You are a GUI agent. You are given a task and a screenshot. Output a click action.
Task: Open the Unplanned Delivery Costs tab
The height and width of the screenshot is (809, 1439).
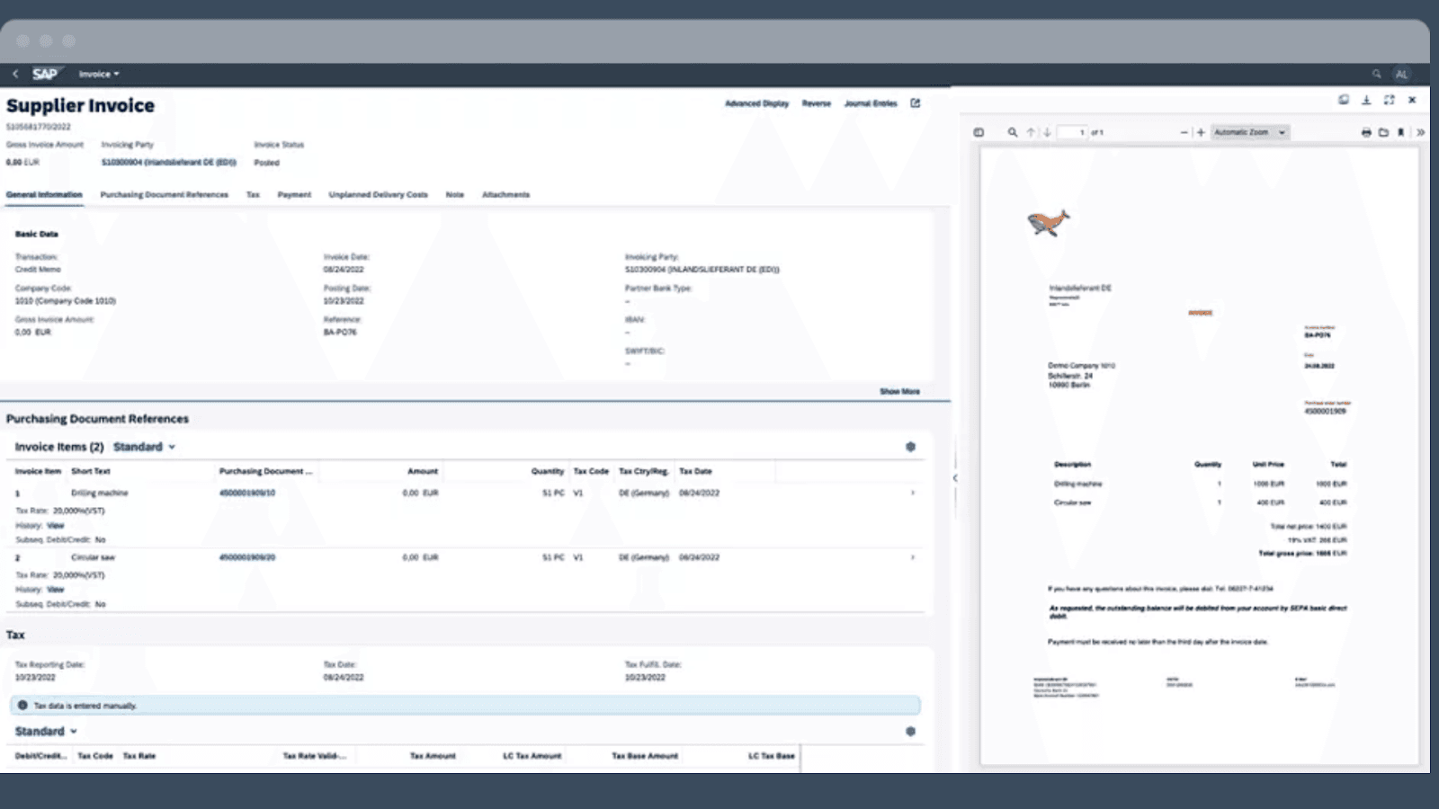378,194
